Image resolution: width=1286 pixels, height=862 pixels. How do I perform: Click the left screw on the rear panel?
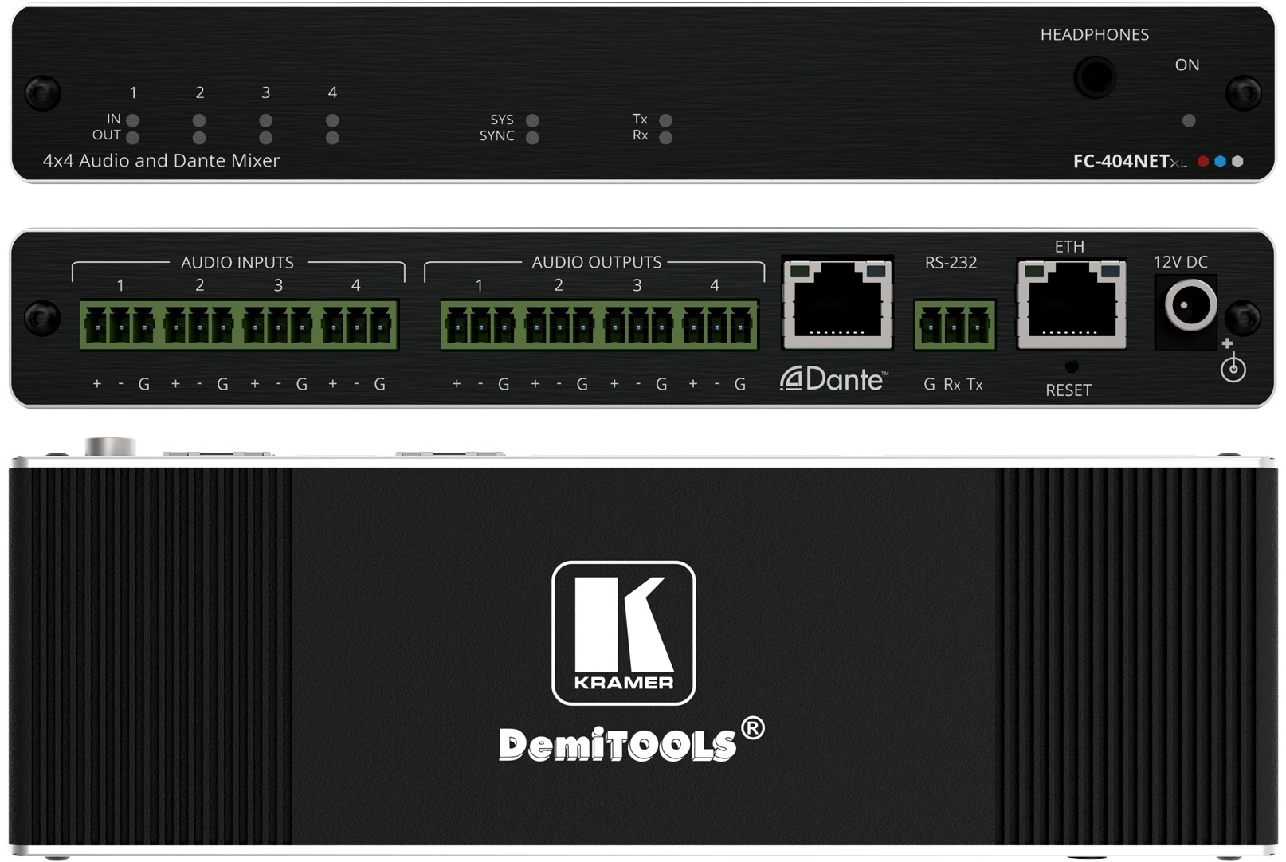42,319
